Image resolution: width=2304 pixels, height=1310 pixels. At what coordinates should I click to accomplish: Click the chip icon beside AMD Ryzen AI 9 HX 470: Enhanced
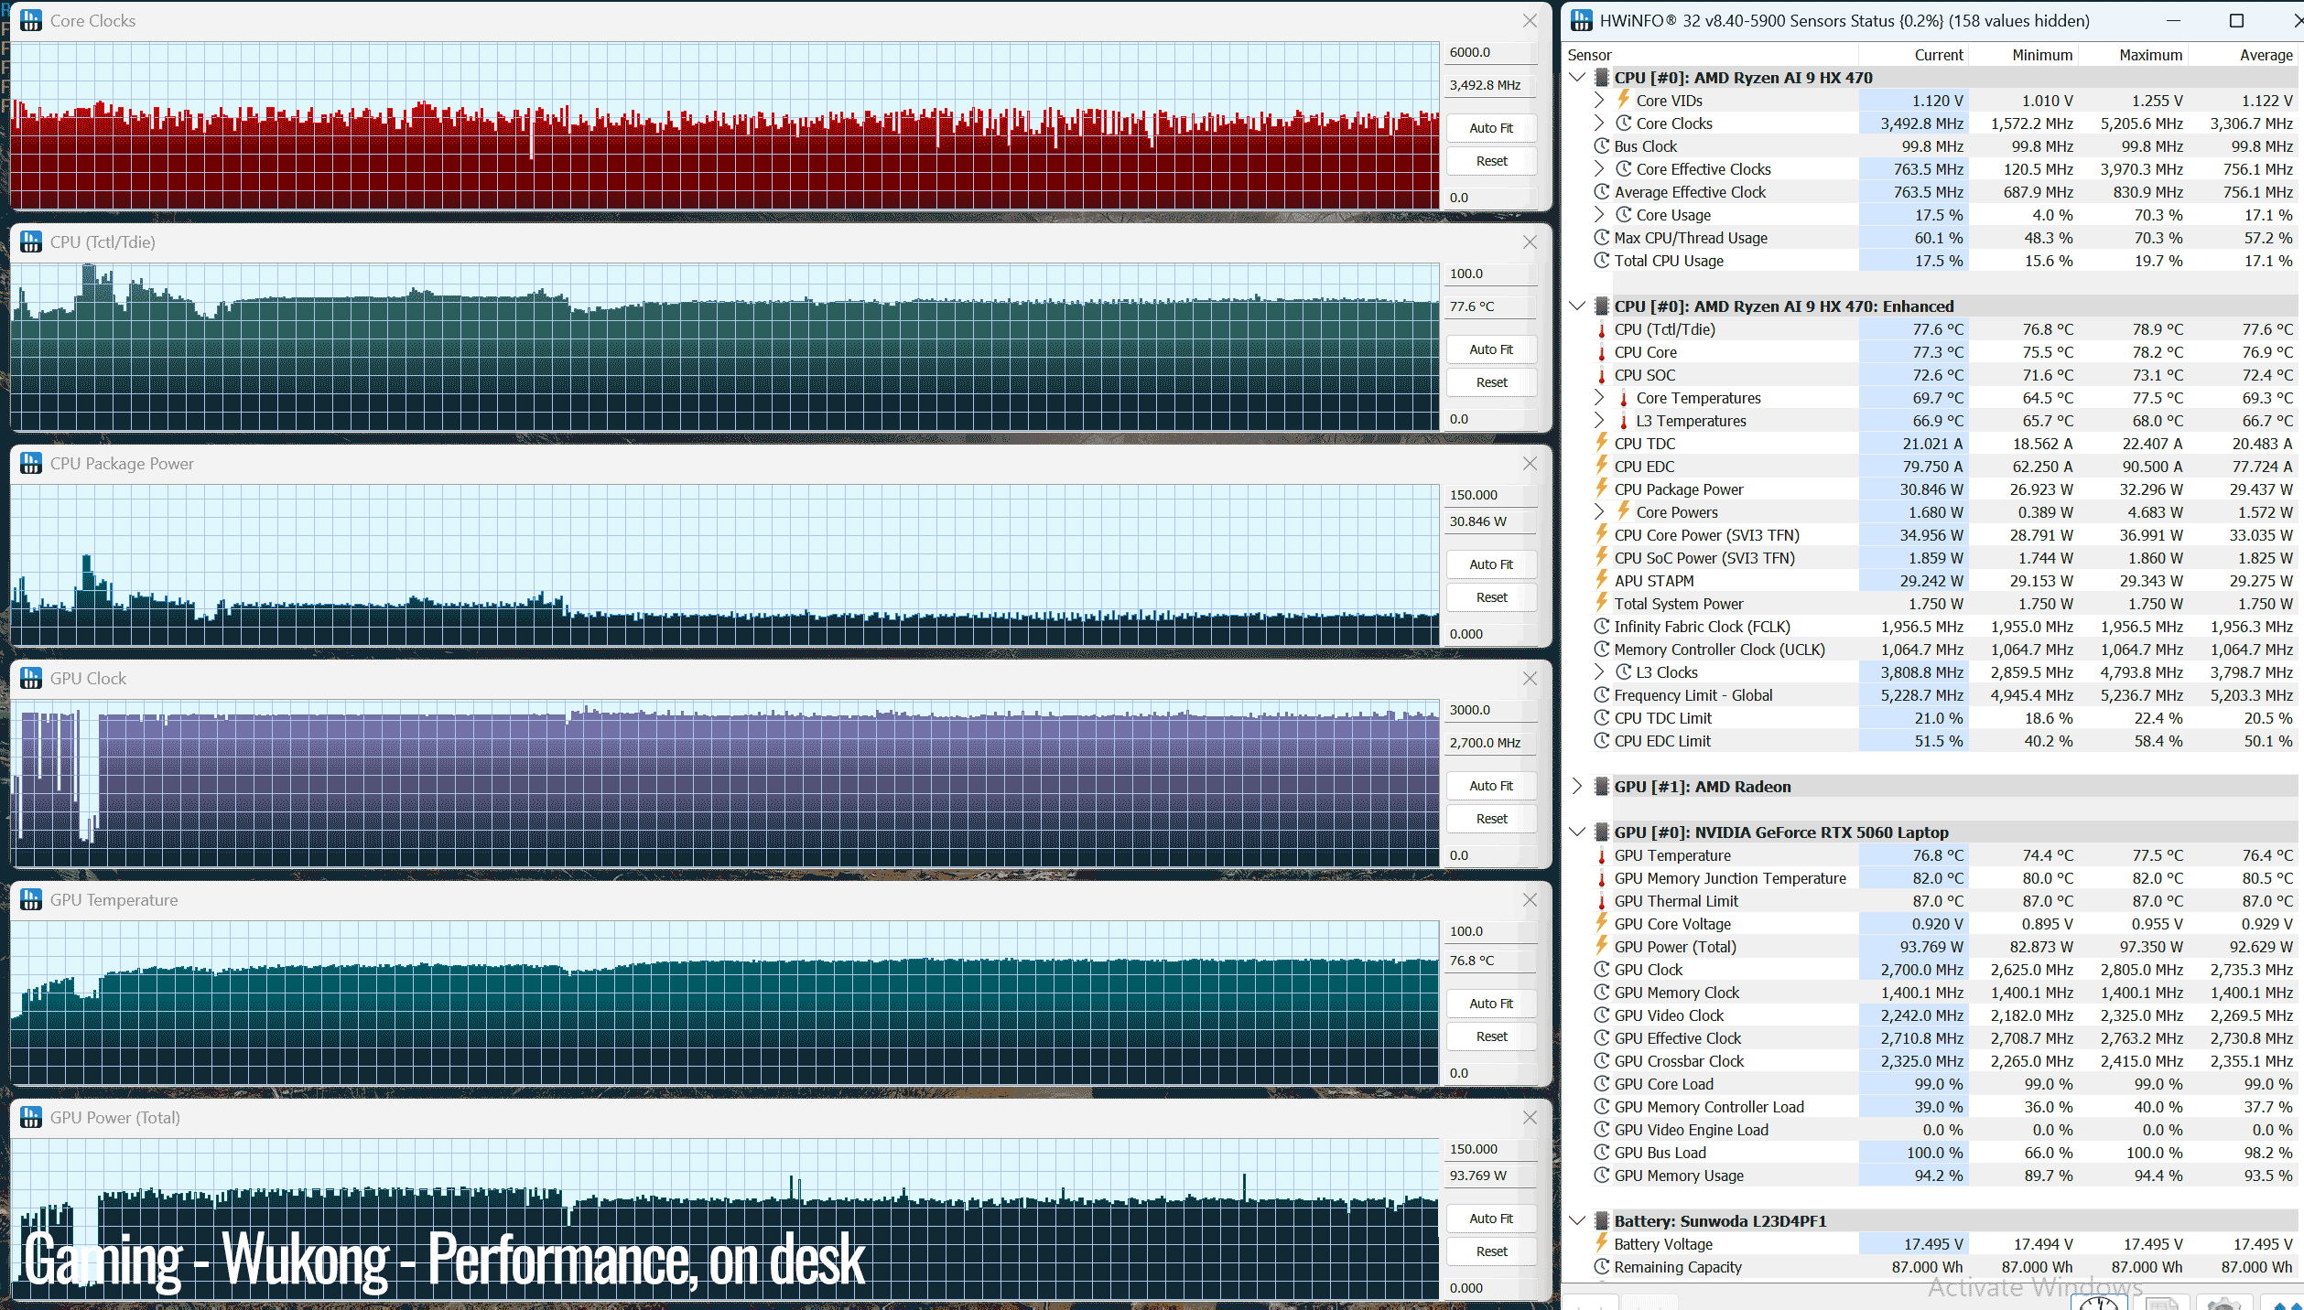(x=1602, y=306)
